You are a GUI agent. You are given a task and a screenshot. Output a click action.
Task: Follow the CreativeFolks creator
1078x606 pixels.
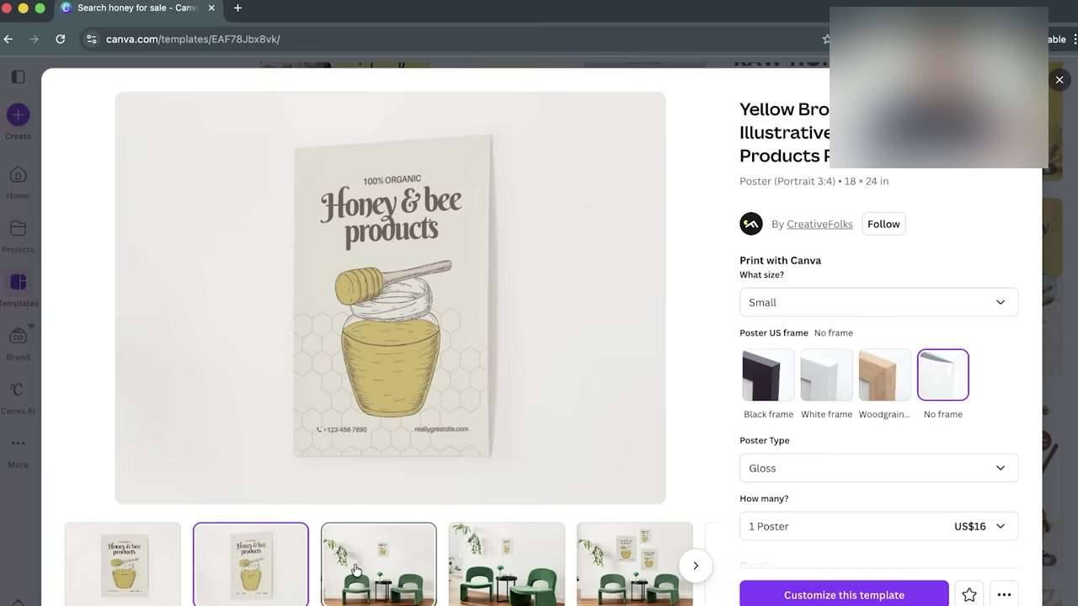point(883,224)
